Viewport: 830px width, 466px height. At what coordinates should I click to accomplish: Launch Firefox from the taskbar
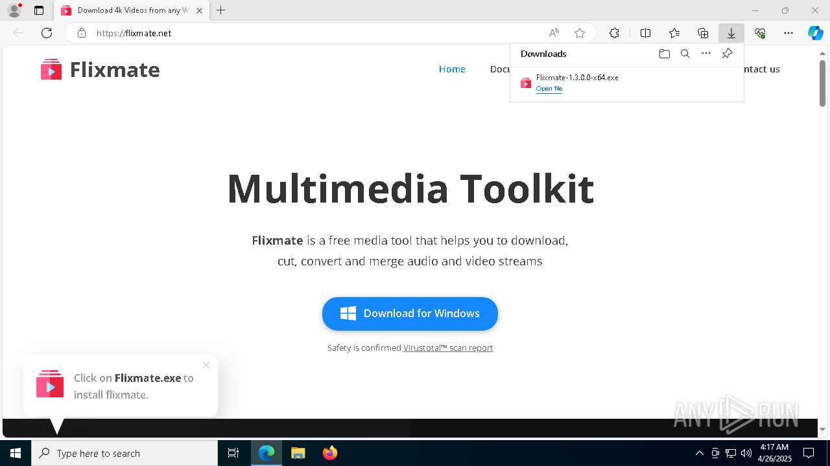coord(330,453)
